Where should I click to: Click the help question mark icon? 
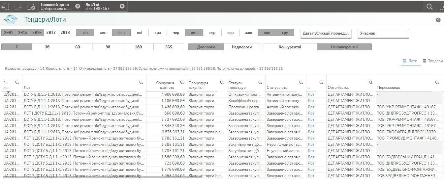(x=438, y=20)
